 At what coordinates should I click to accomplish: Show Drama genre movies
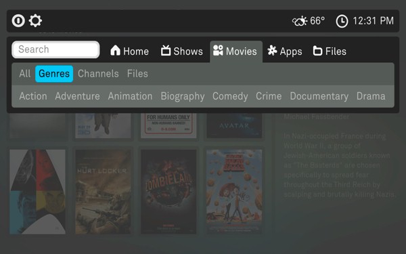[371, 96]
